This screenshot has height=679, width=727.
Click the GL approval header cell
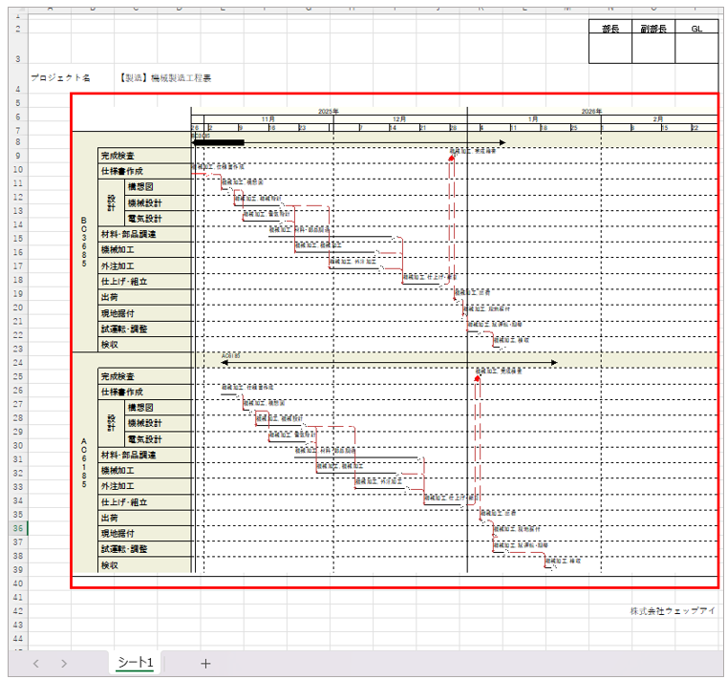(696, 29)
